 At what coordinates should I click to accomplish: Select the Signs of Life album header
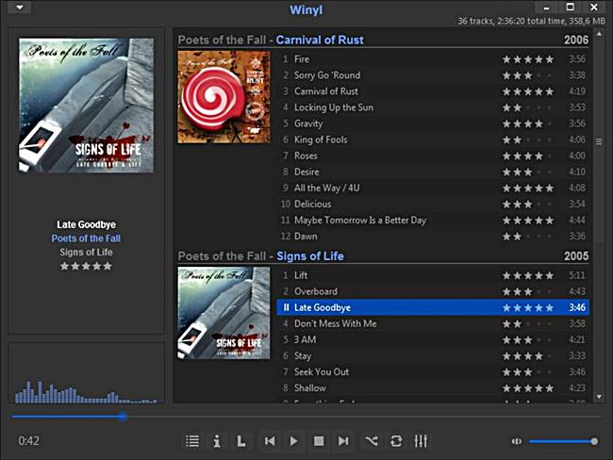pos(309,255)
